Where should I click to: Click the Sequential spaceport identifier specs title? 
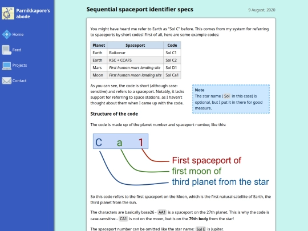pyautogui.click(x=140, y=10)
